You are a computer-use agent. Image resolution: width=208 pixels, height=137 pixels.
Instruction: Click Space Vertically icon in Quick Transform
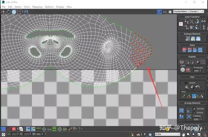coord(204,27)
